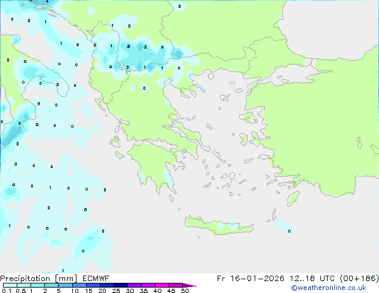This screenshot has width=379, height=293.
Task: Click the legend scale label '50'
Action: (x=185, y=291)
